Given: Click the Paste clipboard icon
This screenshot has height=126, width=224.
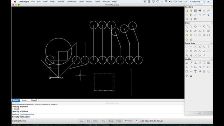Looking at the screenshot, I should coord(191,15).
